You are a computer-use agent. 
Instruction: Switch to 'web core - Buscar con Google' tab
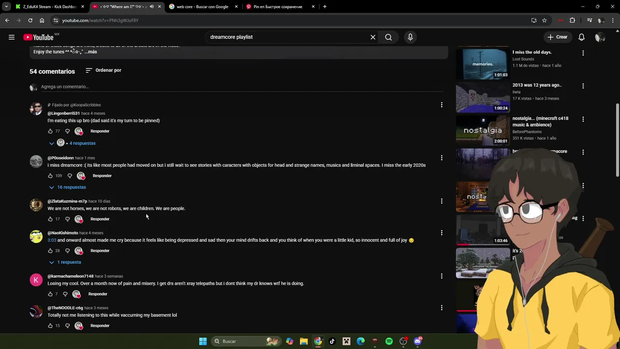coord(202,7)
